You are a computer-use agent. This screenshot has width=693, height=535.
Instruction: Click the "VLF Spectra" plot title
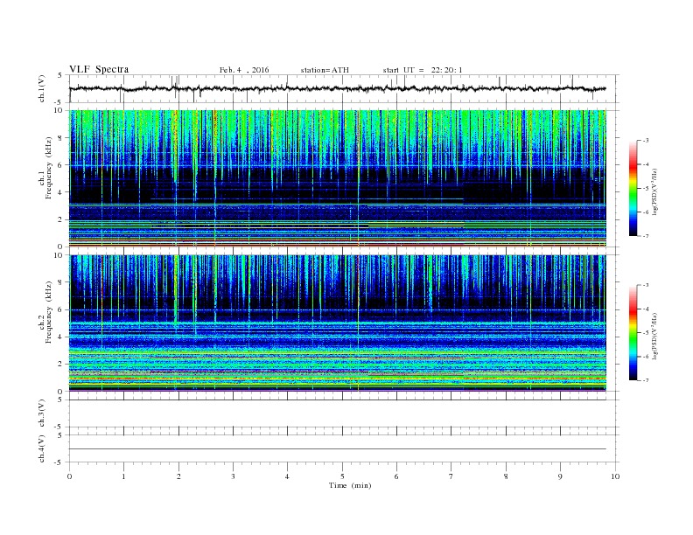pos(99,69)
